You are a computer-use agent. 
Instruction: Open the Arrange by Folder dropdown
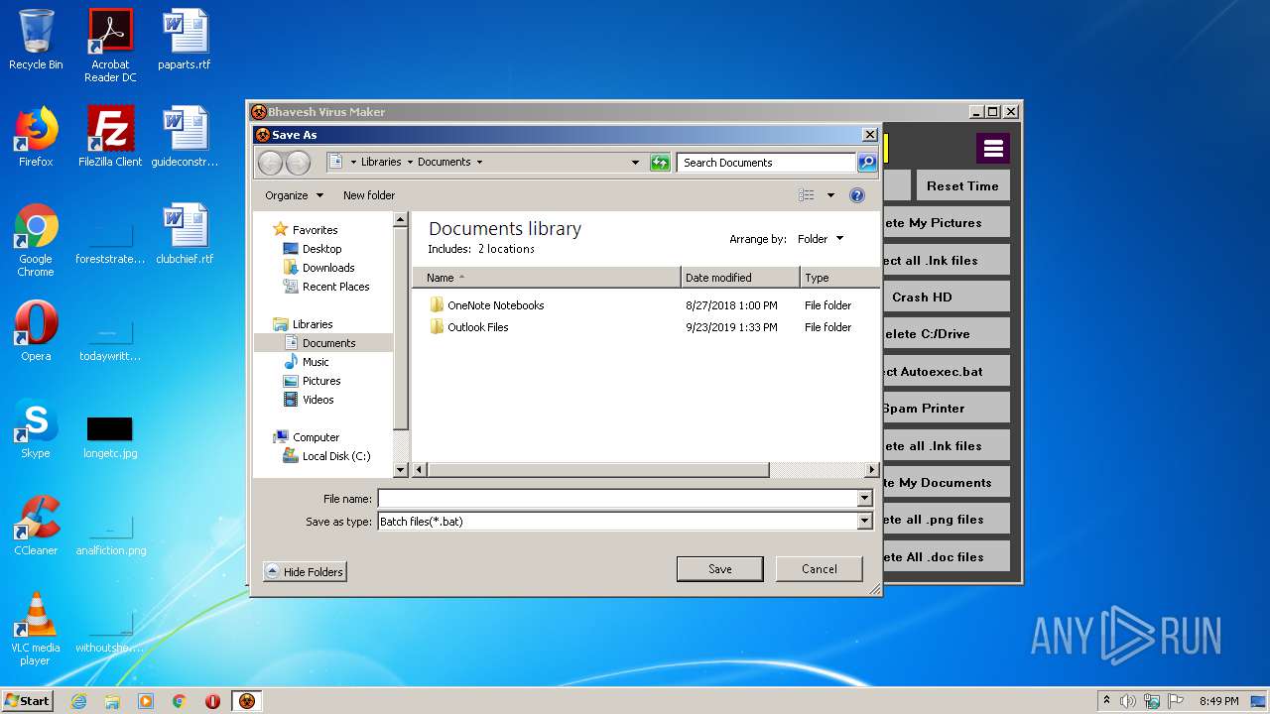821,239
